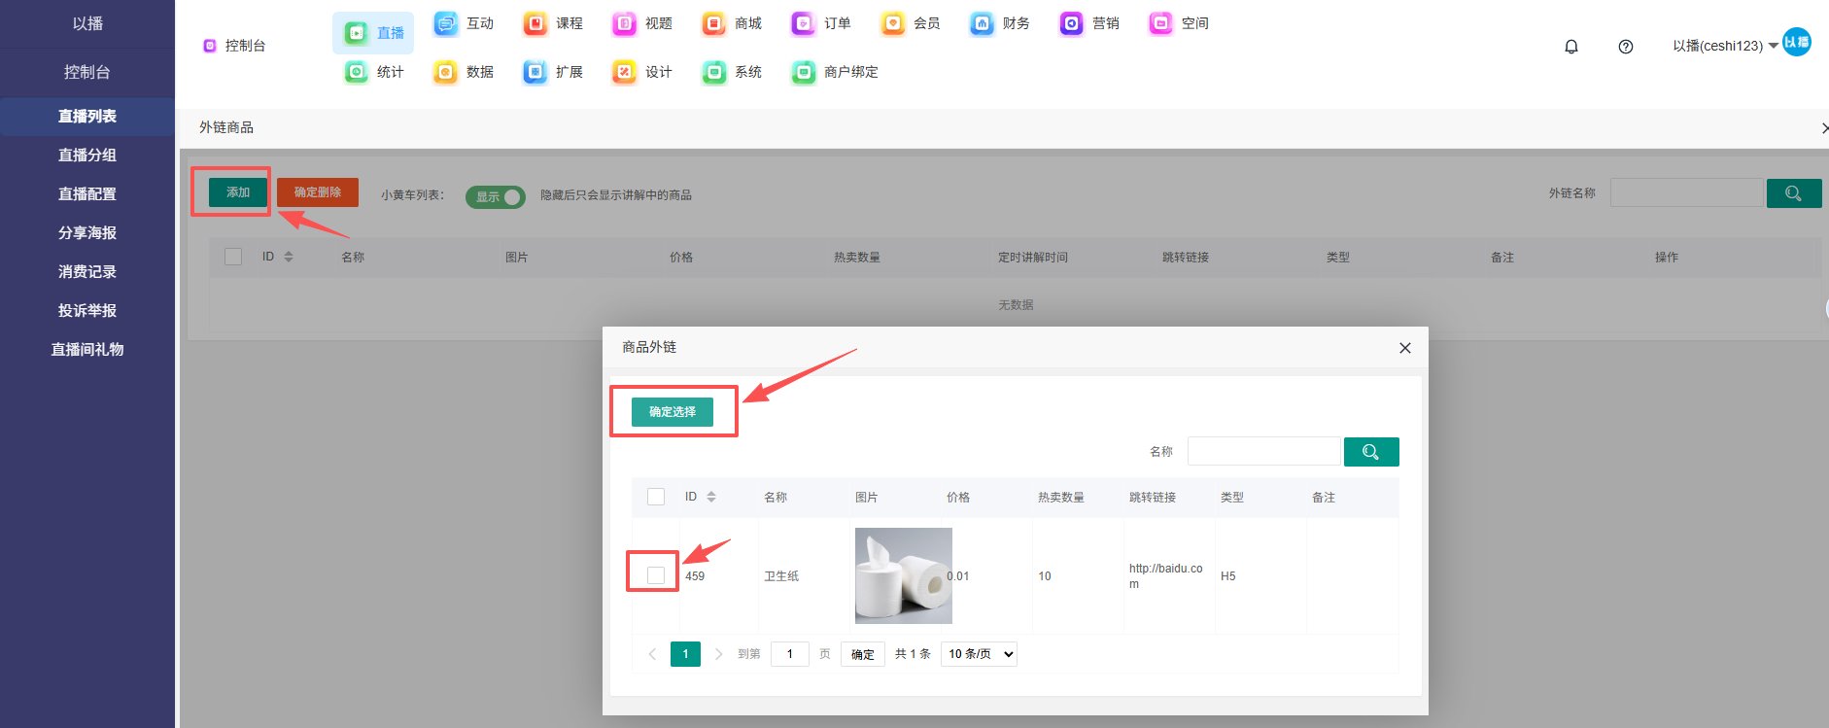Viewport: 1829px width, 728px height.
Task: Click the notification bell icon
Action: point(1570,47)
